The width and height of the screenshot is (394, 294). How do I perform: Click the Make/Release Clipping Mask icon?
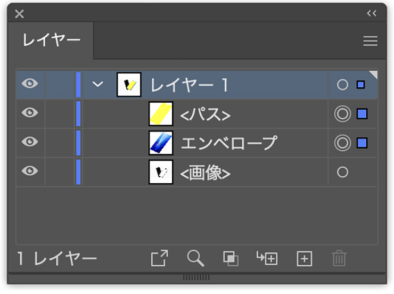(x=231, y=259)
